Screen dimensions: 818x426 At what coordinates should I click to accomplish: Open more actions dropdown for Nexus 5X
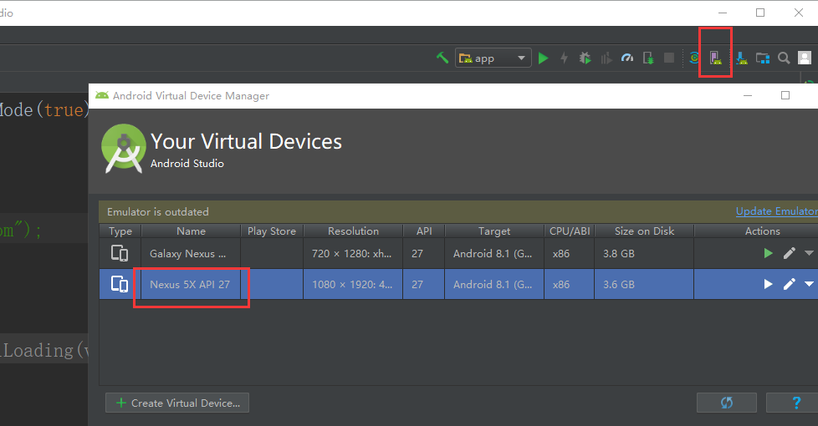809,284
